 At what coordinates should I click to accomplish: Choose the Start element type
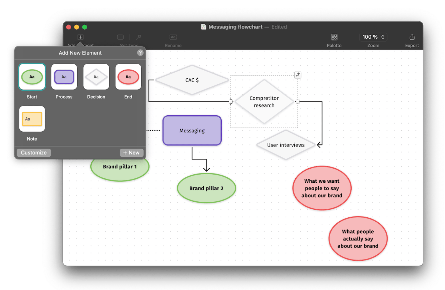point(32,77)
